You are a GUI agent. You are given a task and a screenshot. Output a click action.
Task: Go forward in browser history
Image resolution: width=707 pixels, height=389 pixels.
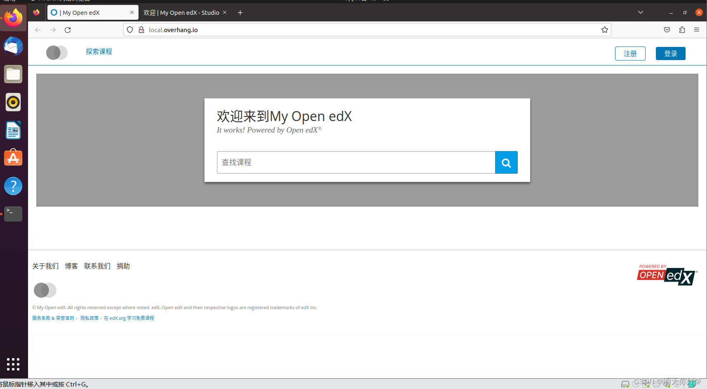pyautogui.click(x=53, y=30)
